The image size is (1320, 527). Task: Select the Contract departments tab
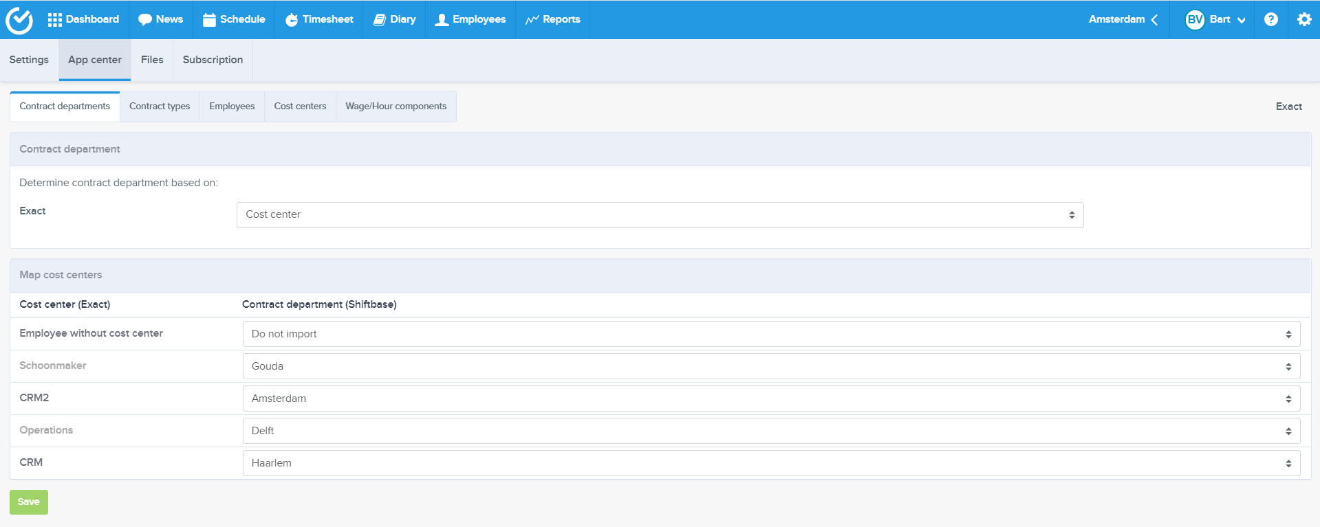[65, 106]
